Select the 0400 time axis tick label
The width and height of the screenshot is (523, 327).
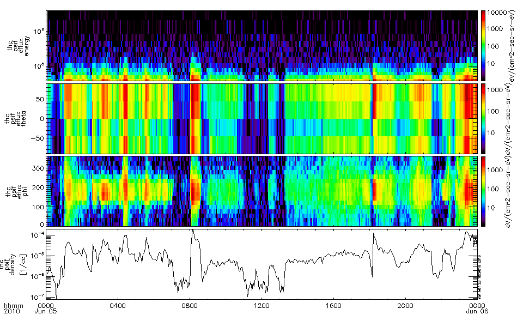click(118, 305)
